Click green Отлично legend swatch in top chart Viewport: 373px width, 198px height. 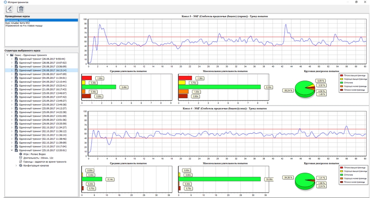point(341,82)
